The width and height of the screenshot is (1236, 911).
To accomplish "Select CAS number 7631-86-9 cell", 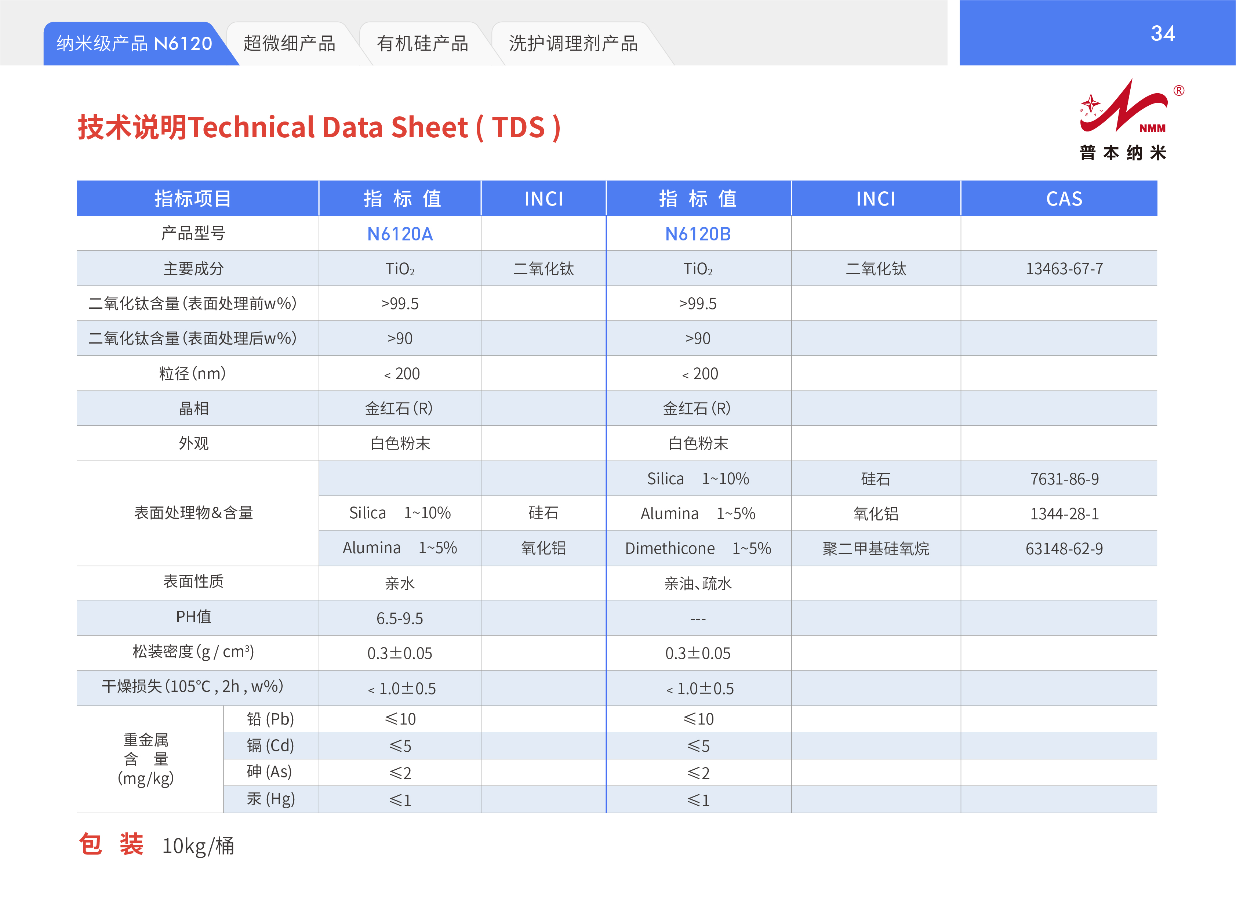I will (x=1064, y=479).
